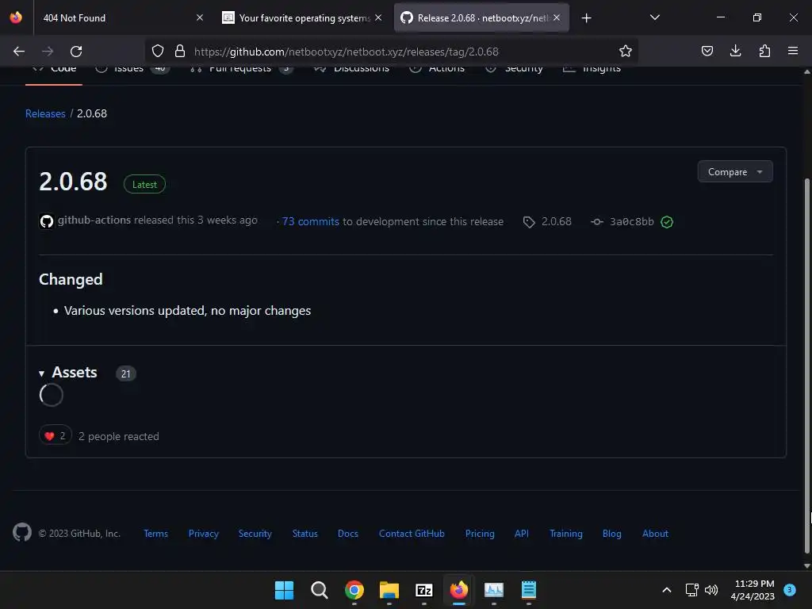Select the Release 2.0.68 tab
The height and width of the screenshot is (609, 812).
(481, 18)
